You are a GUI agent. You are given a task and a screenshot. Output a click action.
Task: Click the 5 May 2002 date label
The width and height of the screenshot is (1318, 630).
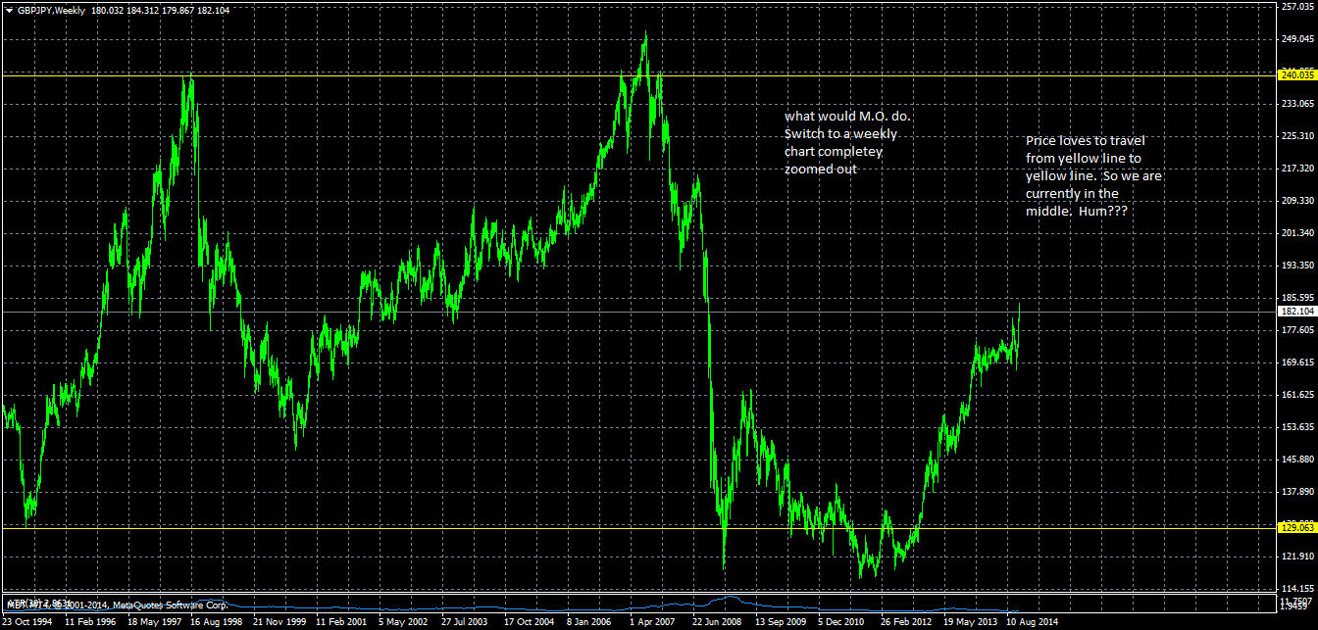tap(405, 621)
